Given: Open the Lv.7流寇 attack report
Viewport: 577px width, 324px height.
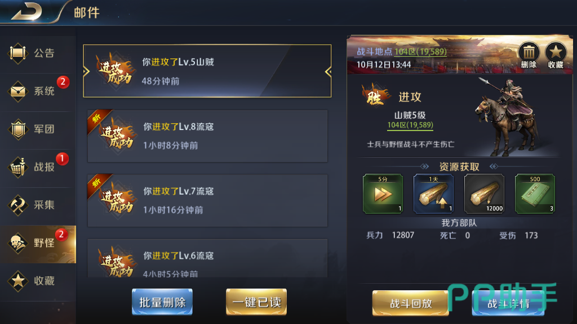Looking at the screenshot, I should (207, 201).
